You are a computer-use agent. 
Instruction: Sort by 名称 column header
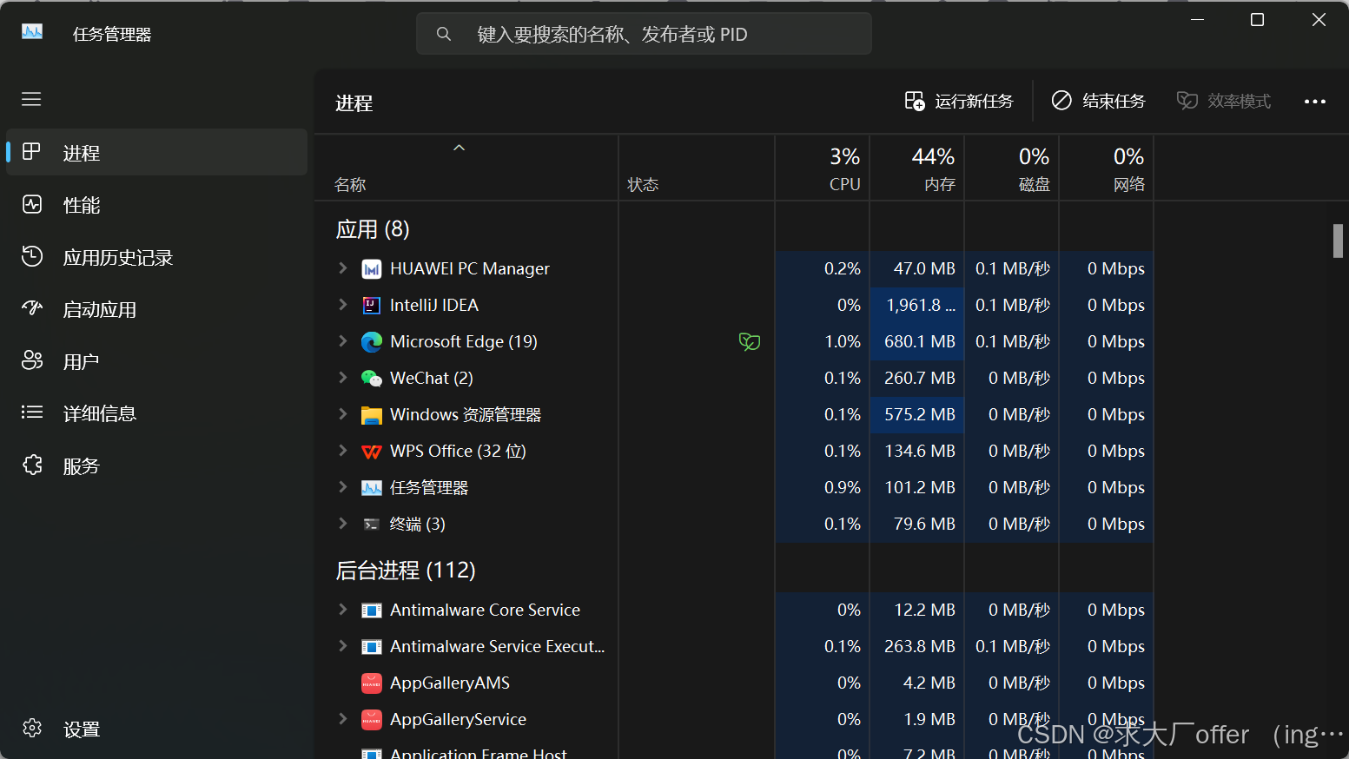point(466,168)
